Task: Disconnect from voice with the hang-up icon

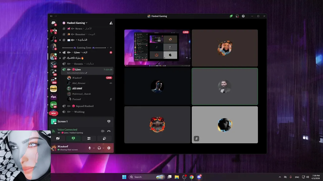Action: 109,131
